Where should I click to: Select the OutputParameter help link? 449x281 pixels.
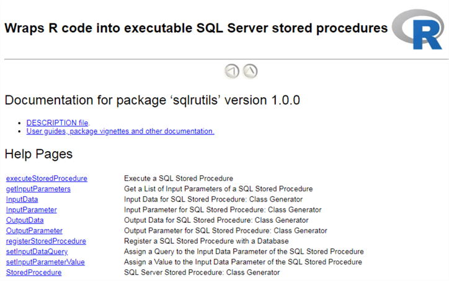34,231
